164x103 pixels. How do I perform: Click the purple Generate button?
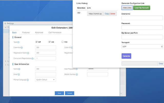click(x=126, y=56)
